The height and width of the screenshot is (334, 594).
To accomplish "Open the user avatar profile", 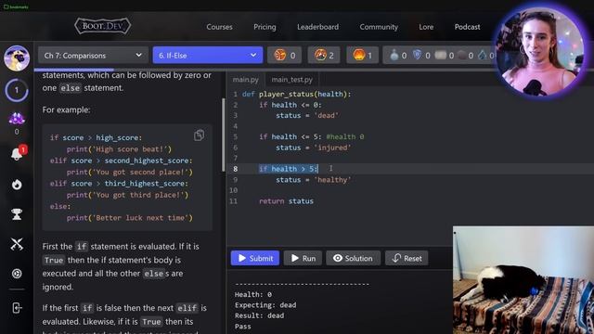I will [x=17, y=58].
